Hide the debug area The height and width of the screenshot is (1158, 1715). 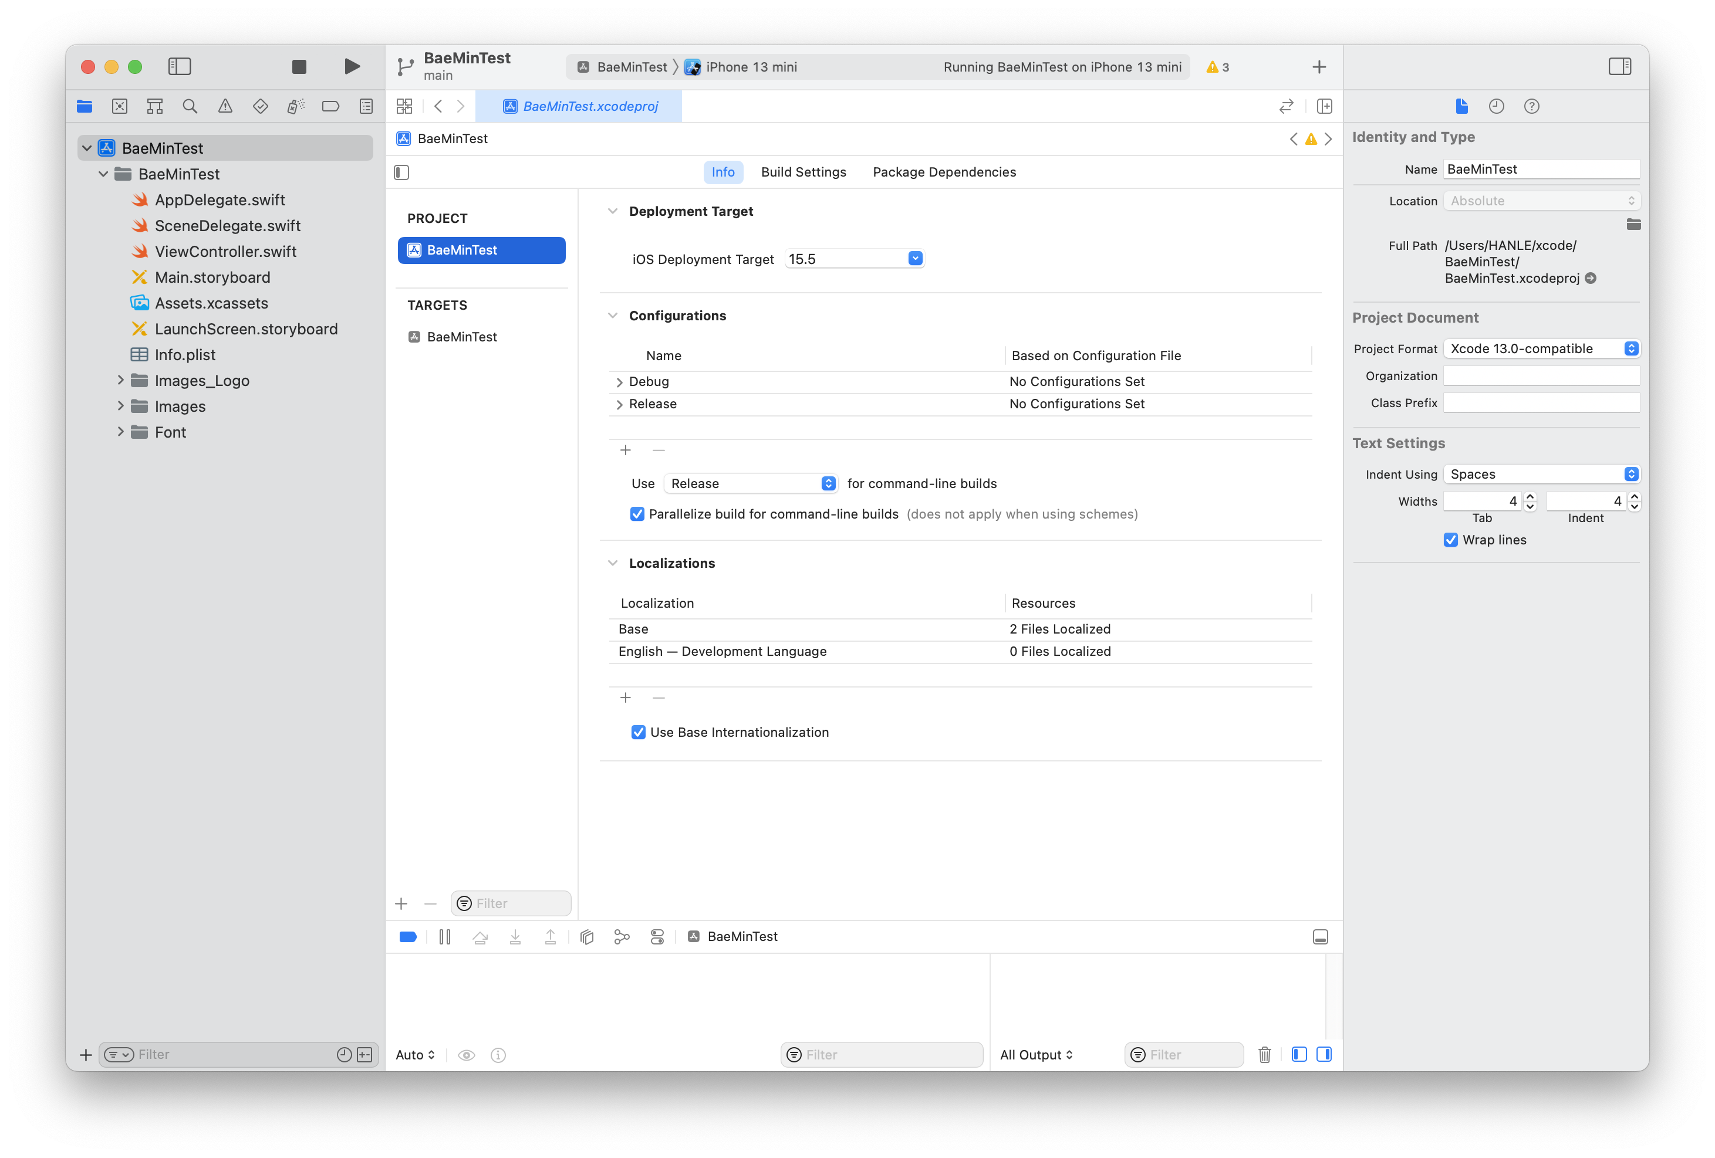pyautogui.click(x=1320, y=937)
